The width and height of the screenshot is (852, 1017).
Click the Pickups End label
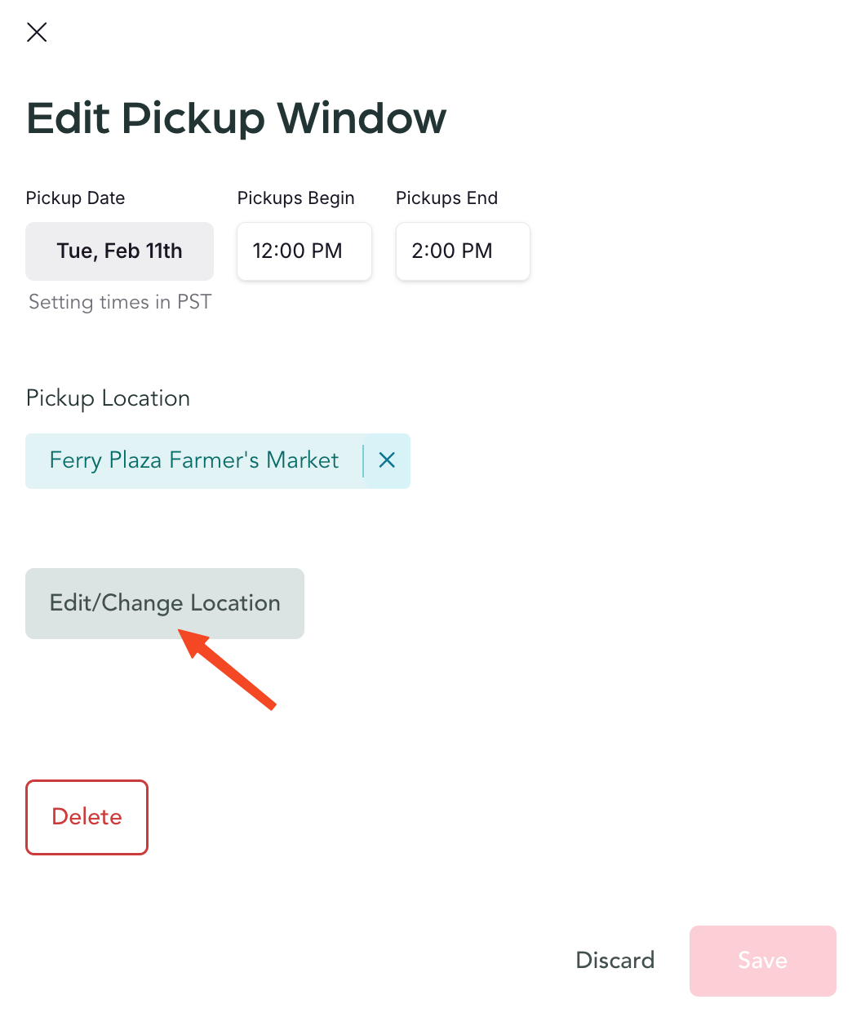tap(446, 198)
